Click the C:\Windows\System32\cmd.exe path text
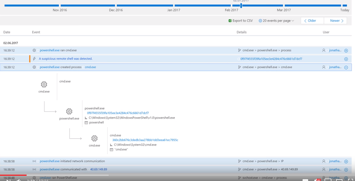Screen dimensions: 355x181 pos(135,145)
